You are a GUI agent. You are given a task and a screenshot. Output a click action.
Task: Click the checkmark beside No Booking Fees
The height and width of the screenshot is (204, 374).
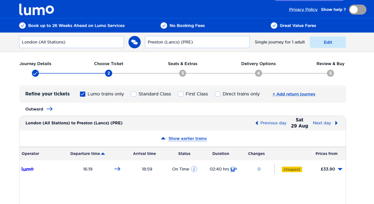(164, 25)
